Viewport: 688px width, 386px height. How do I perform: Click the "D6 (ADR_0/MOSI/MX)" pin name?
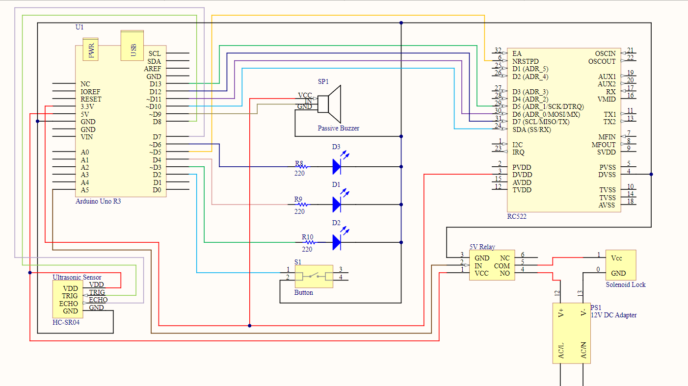(546, 114)
